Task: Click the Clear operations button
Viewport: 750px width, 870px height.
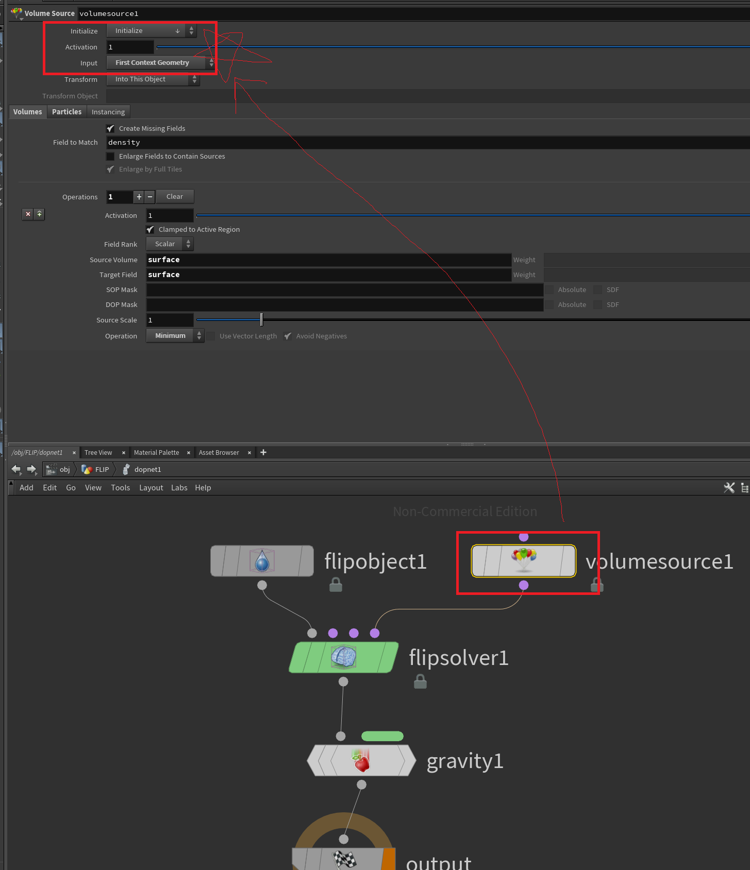Action: pyautogui.click(x=175, y=197)
